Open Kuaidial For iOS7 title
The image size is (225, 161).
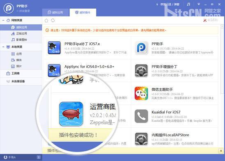[166, 112]
